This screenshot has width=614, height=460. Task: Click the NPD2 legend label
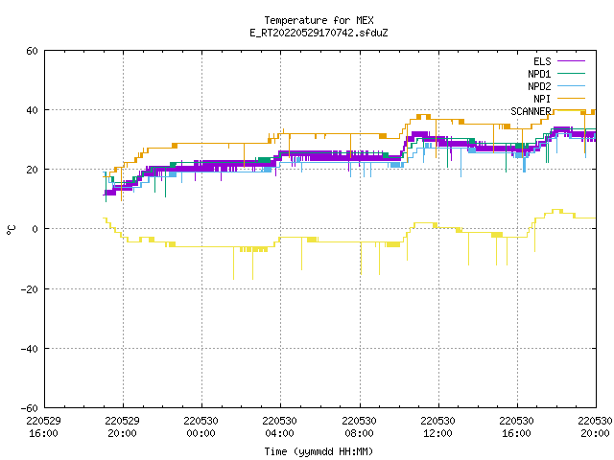(539, 86)
